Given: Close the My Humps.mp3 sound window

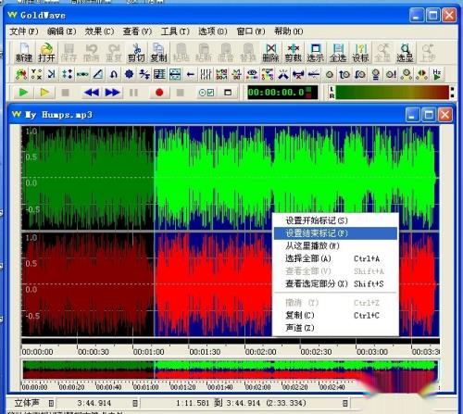Looking at the screenshot, I should click(444, 115).
